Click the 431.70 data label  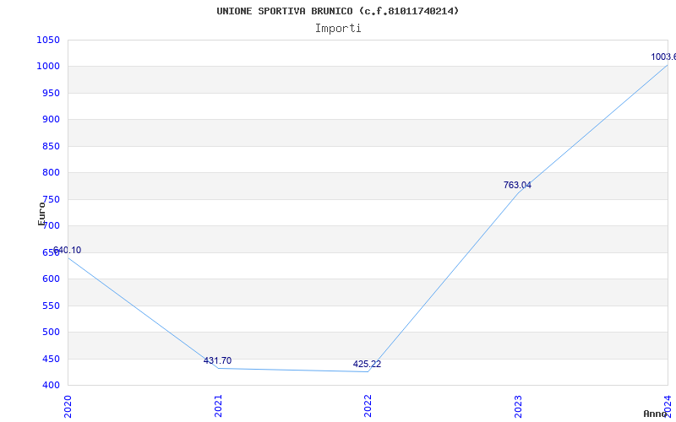tap(217, 361)
